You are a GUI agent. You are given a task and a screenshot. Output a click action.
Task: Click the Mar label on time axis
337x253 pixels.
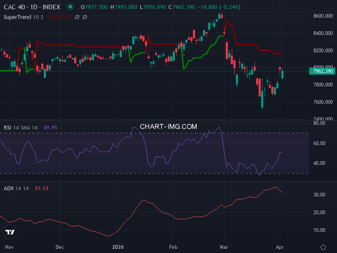[224, 248]
